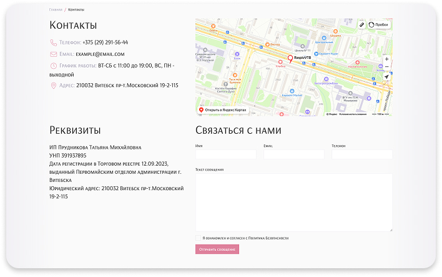442x277 pixels.
Task: Zoom out the map with minus button
Action: (x=386, y=67)
